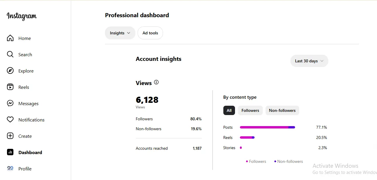Open Search with magnifier icon
Image resolution: width=377 pixels, height=180 pixels.
coord(10,54)
